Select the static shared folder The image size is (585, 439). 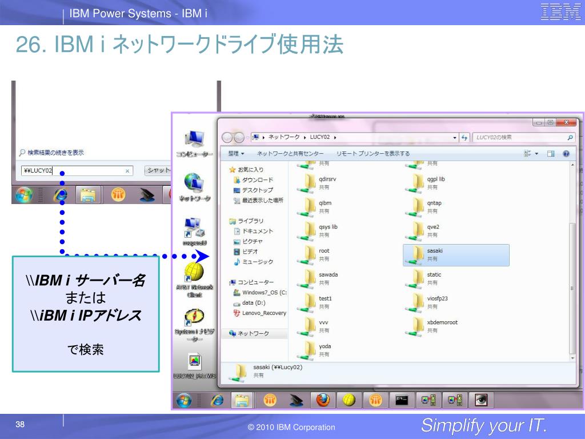coord(424,279)
